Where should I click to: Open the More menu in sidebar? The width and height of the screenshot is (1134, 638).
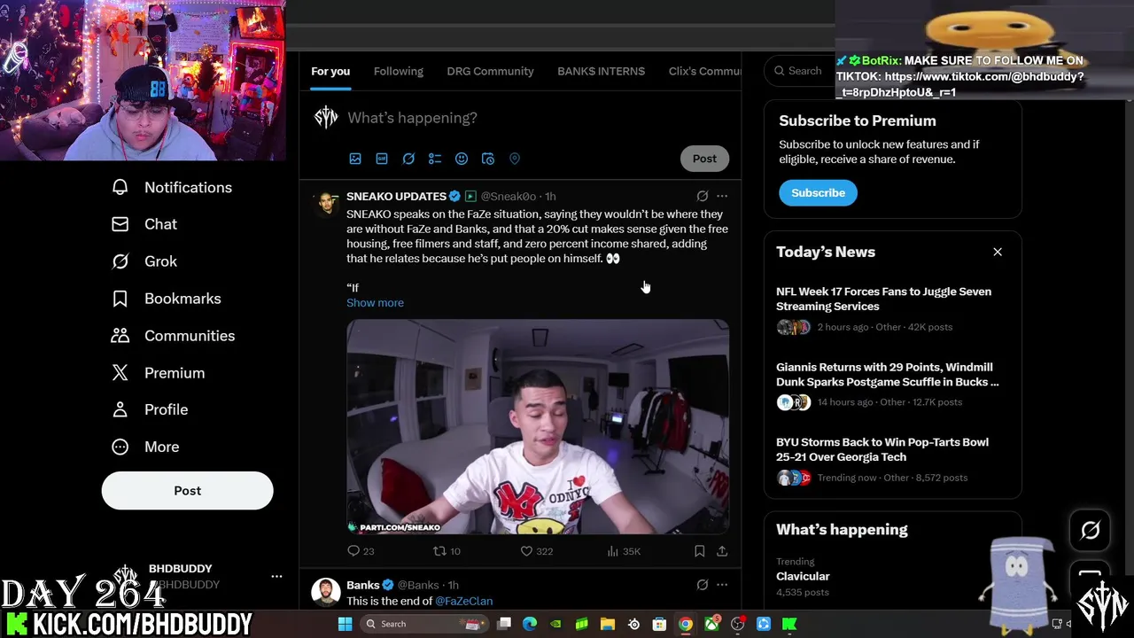[146, 447]
